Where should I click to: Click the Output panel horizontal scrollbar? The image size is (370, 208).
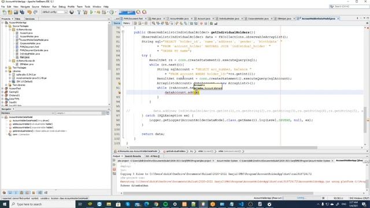point(218,193)
